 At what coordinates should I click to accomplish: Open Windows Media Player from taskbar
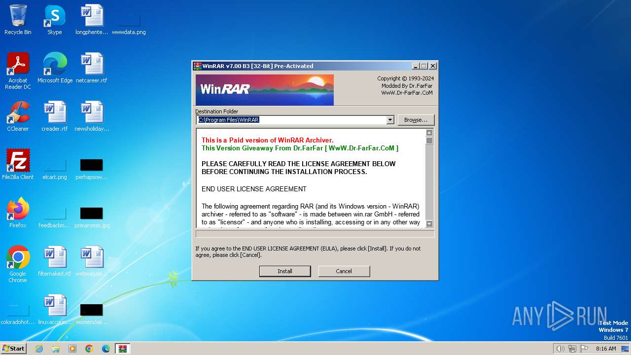click(72, 349)
